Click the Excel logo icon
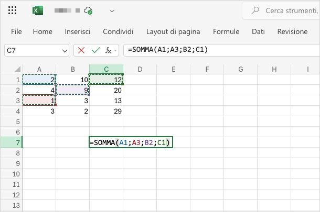Image resolution: width=320 pixels, height=212 pixels. (x=38, y=10)
